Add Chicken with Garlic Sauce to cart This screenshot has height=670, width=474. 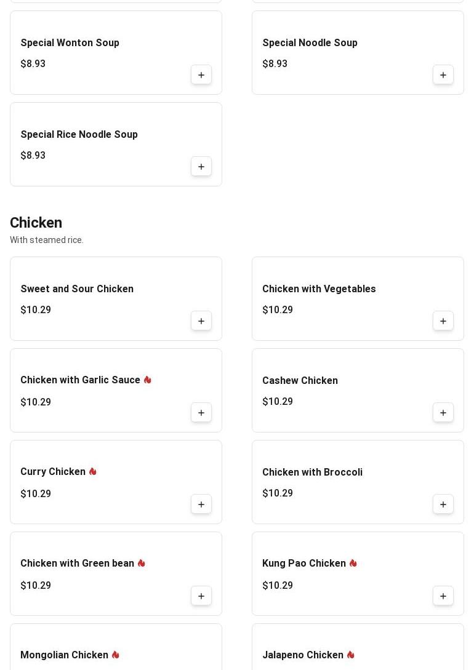pyautogui.click(x=201, y=413)
